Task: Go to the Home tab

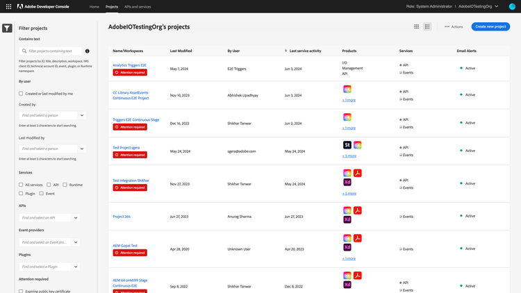Action: (x=94, y=7)
